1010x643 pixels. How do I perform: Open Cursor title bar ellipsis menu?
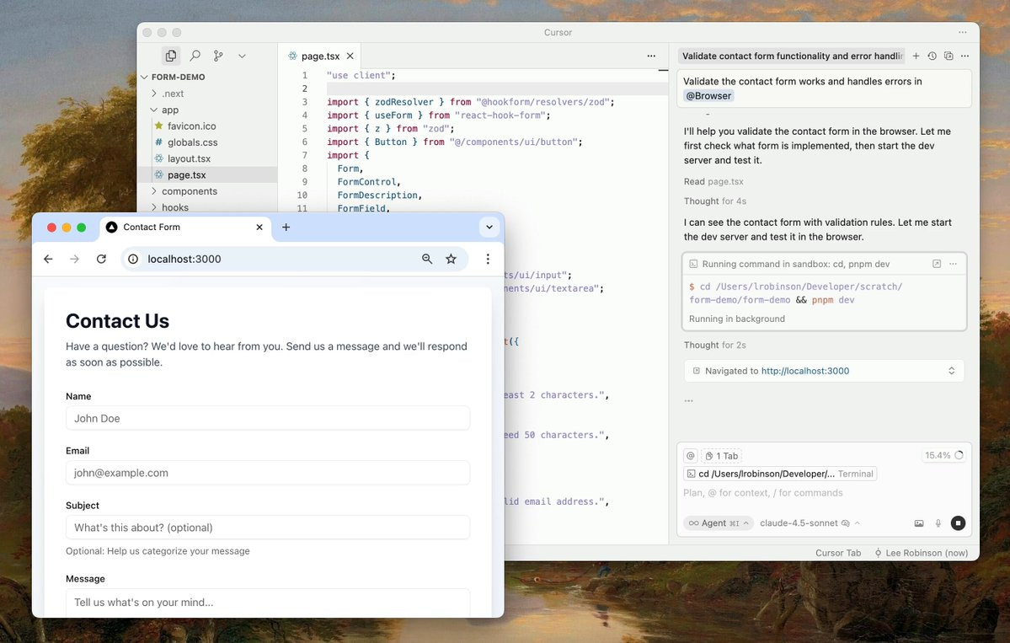click(x=962, y=32)
